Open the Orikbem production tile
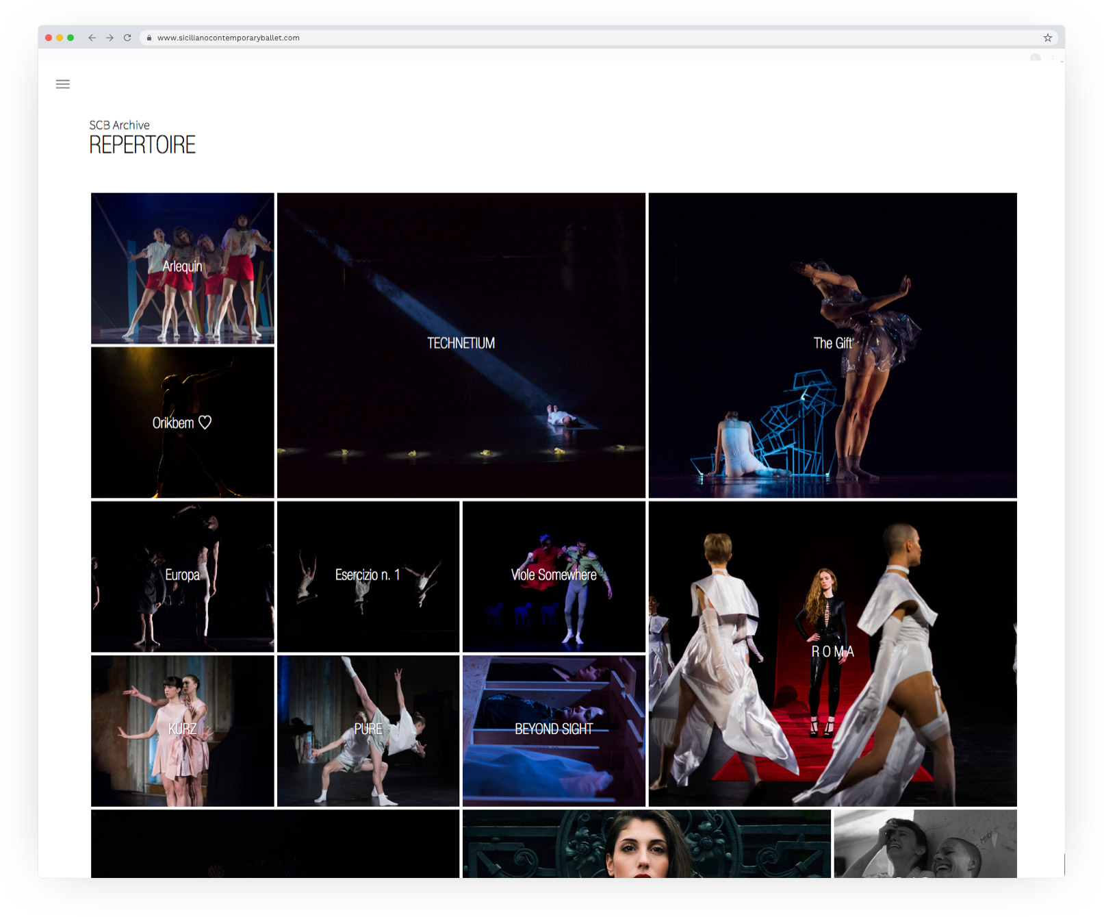This screenshot has width=1104, height=917. click(183, 423)
